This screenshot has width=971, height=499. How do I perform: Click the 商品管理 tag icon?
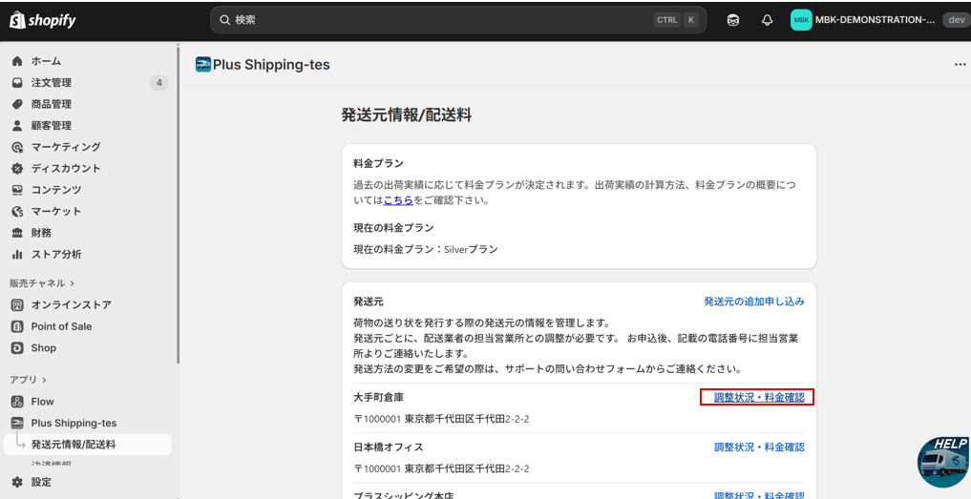(17, 104)
